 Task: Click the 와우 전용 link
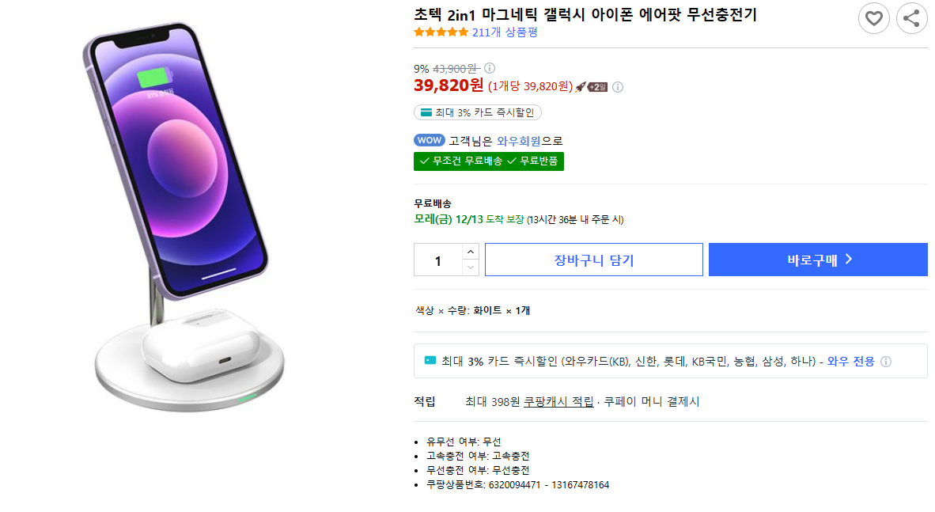851,361
